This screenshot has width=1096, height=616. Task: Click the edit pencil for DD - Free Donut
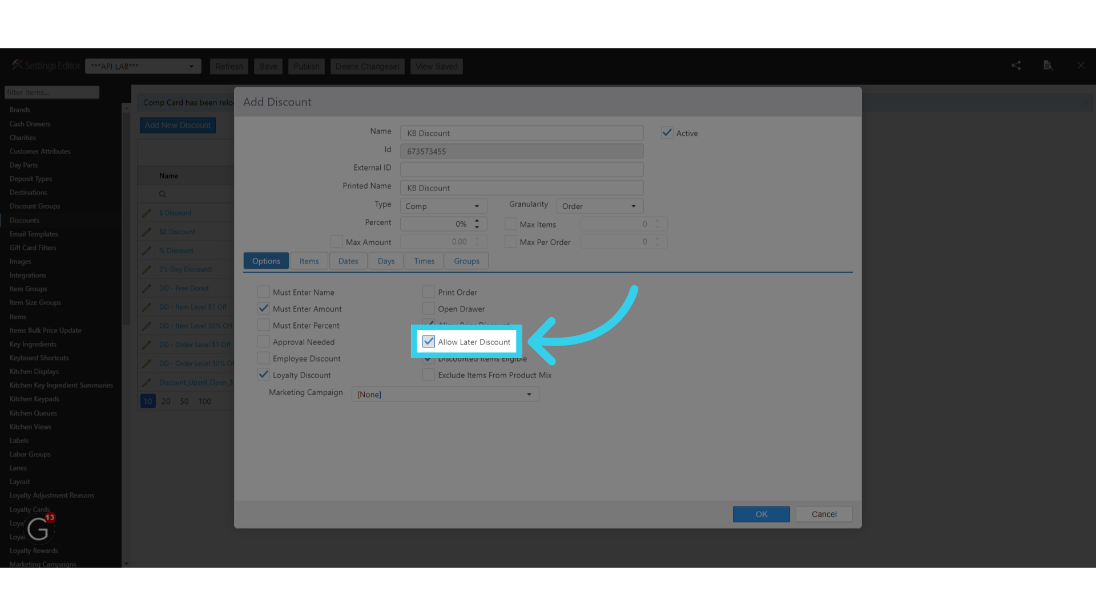147,288
